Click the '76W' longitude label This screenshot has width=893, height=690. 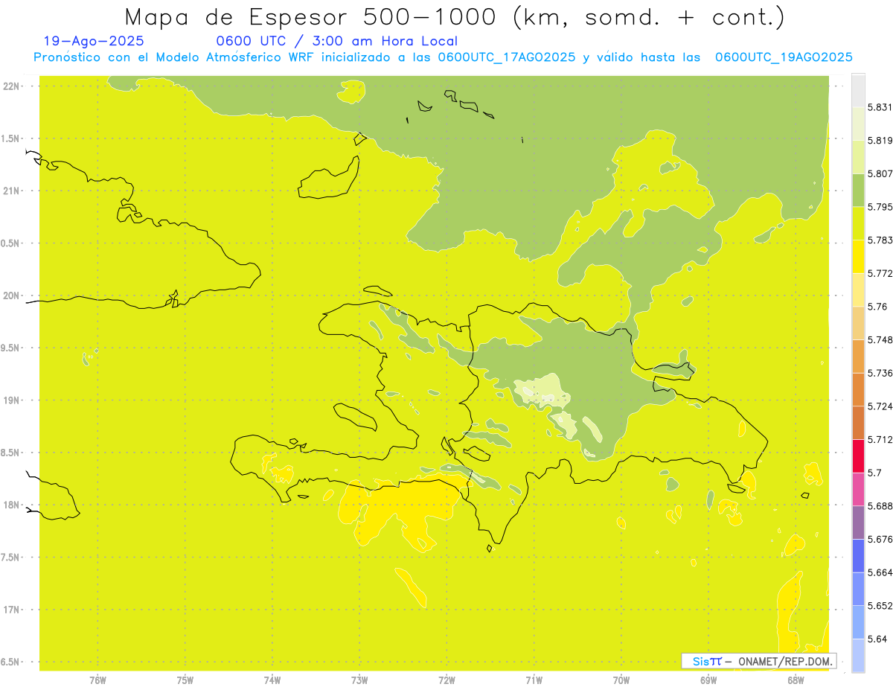[97, 681]
